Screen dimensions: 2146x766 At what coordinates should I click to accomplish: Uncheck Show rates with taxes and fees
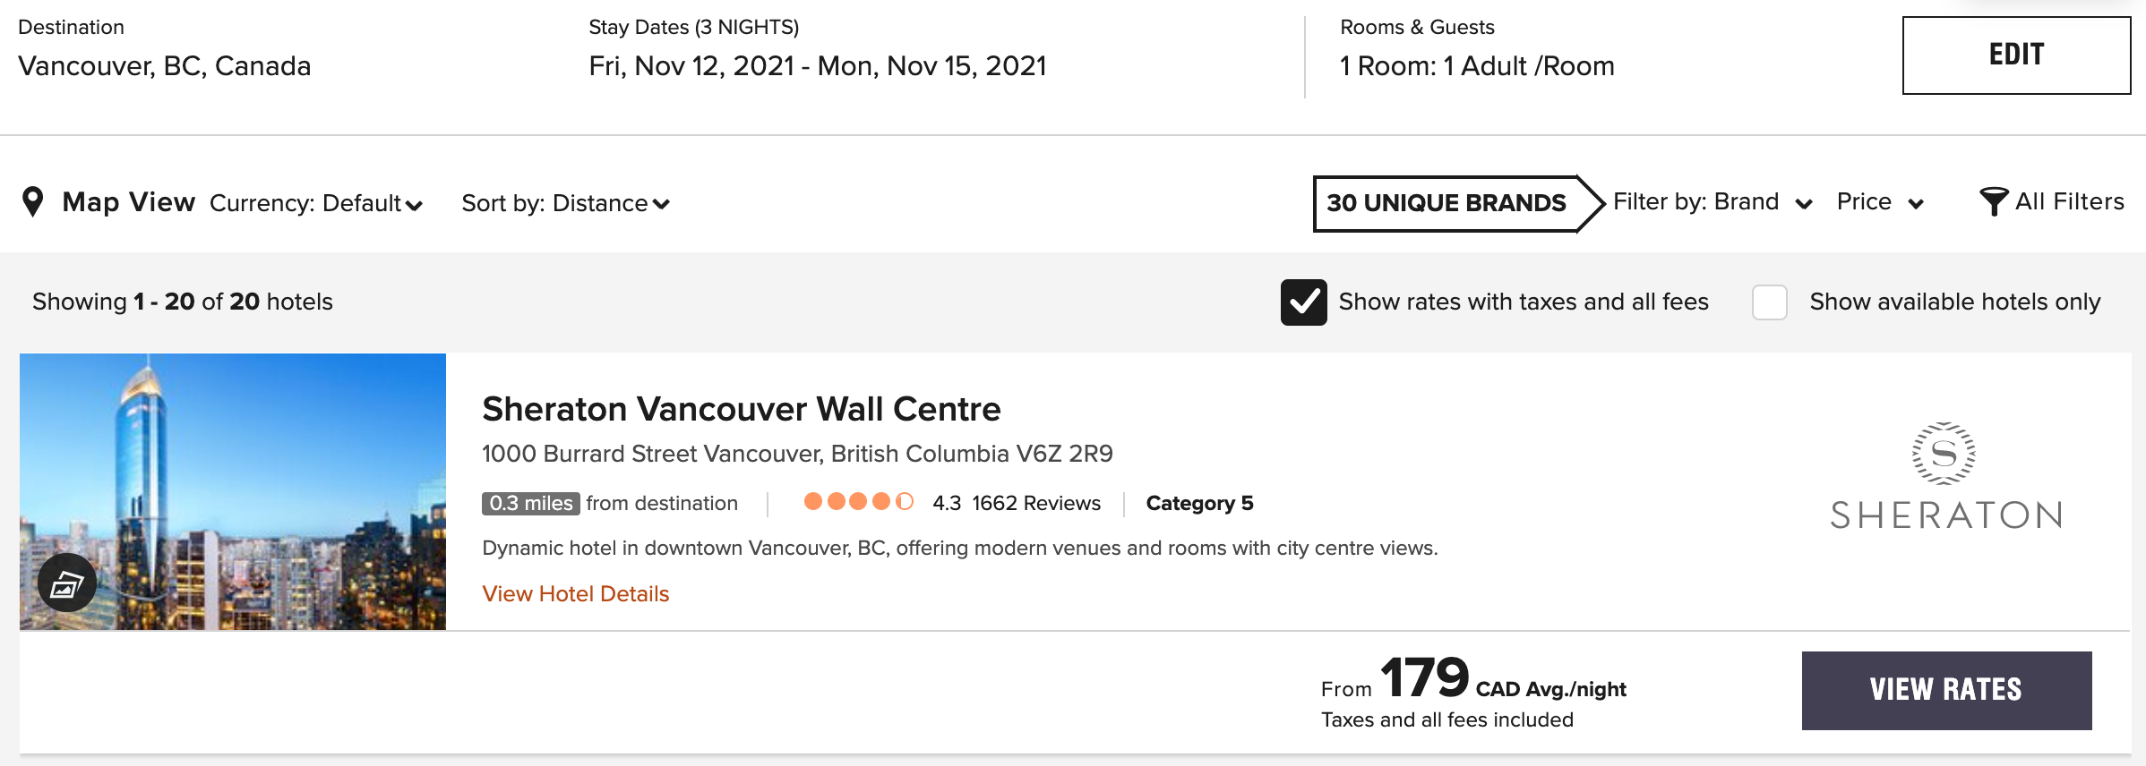click(x=1303, y=302)
